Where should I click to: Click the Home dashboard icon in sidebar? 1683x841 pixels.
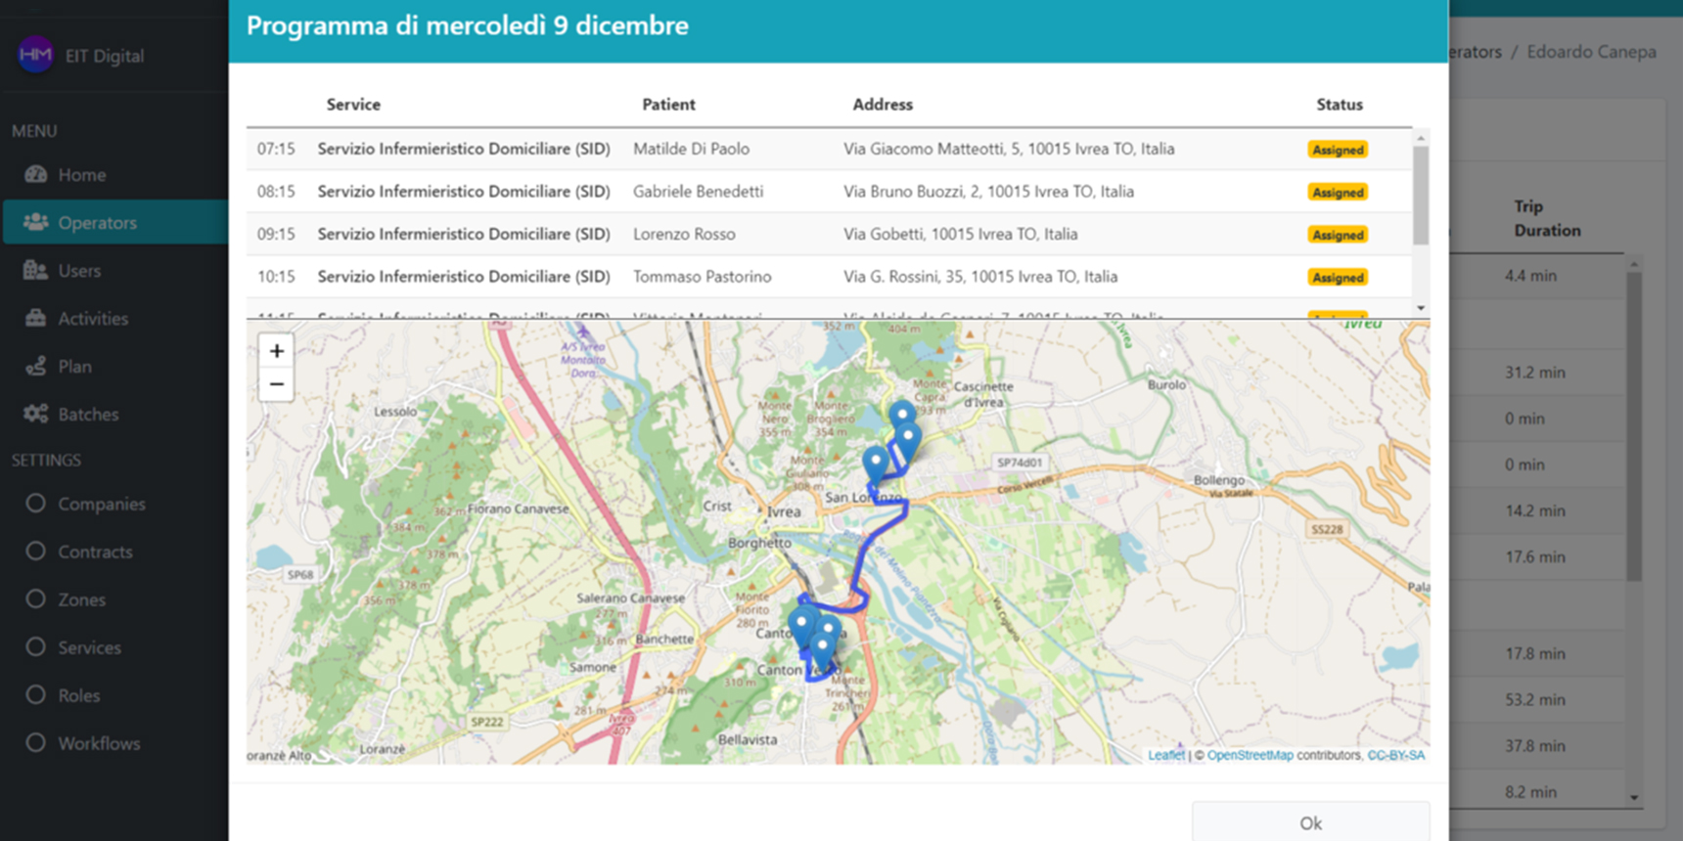[x=36, y=175]
